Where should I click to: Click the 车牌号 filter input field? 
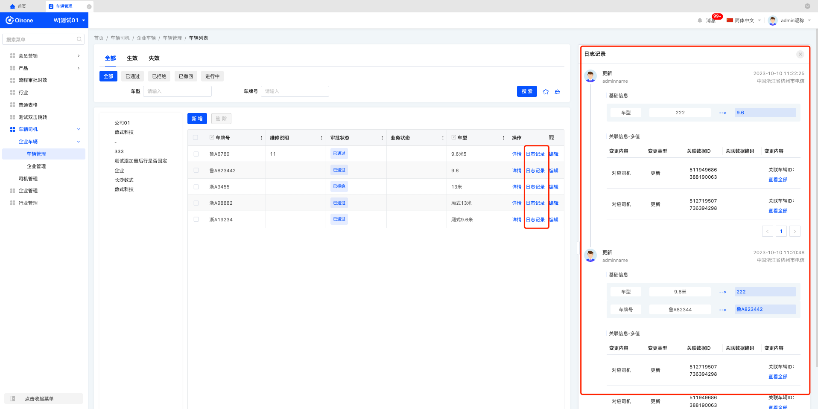[295, 91]
